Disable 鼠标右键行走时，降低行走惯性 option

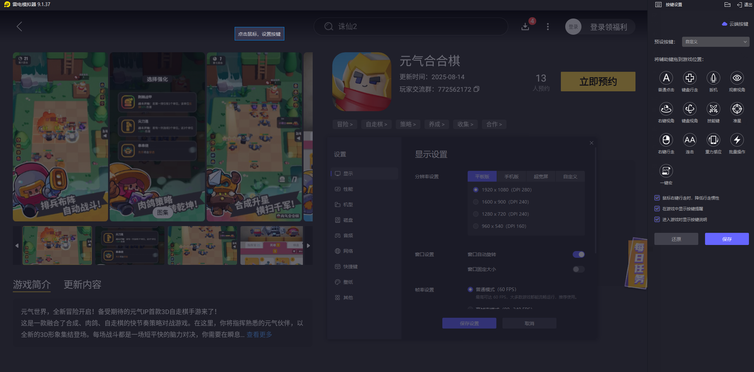coord(657,198)
